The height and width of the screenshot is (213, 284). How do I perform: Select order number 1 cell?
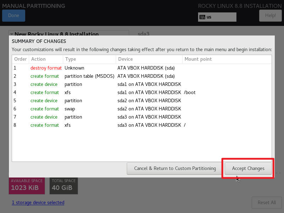pos(15,68)
